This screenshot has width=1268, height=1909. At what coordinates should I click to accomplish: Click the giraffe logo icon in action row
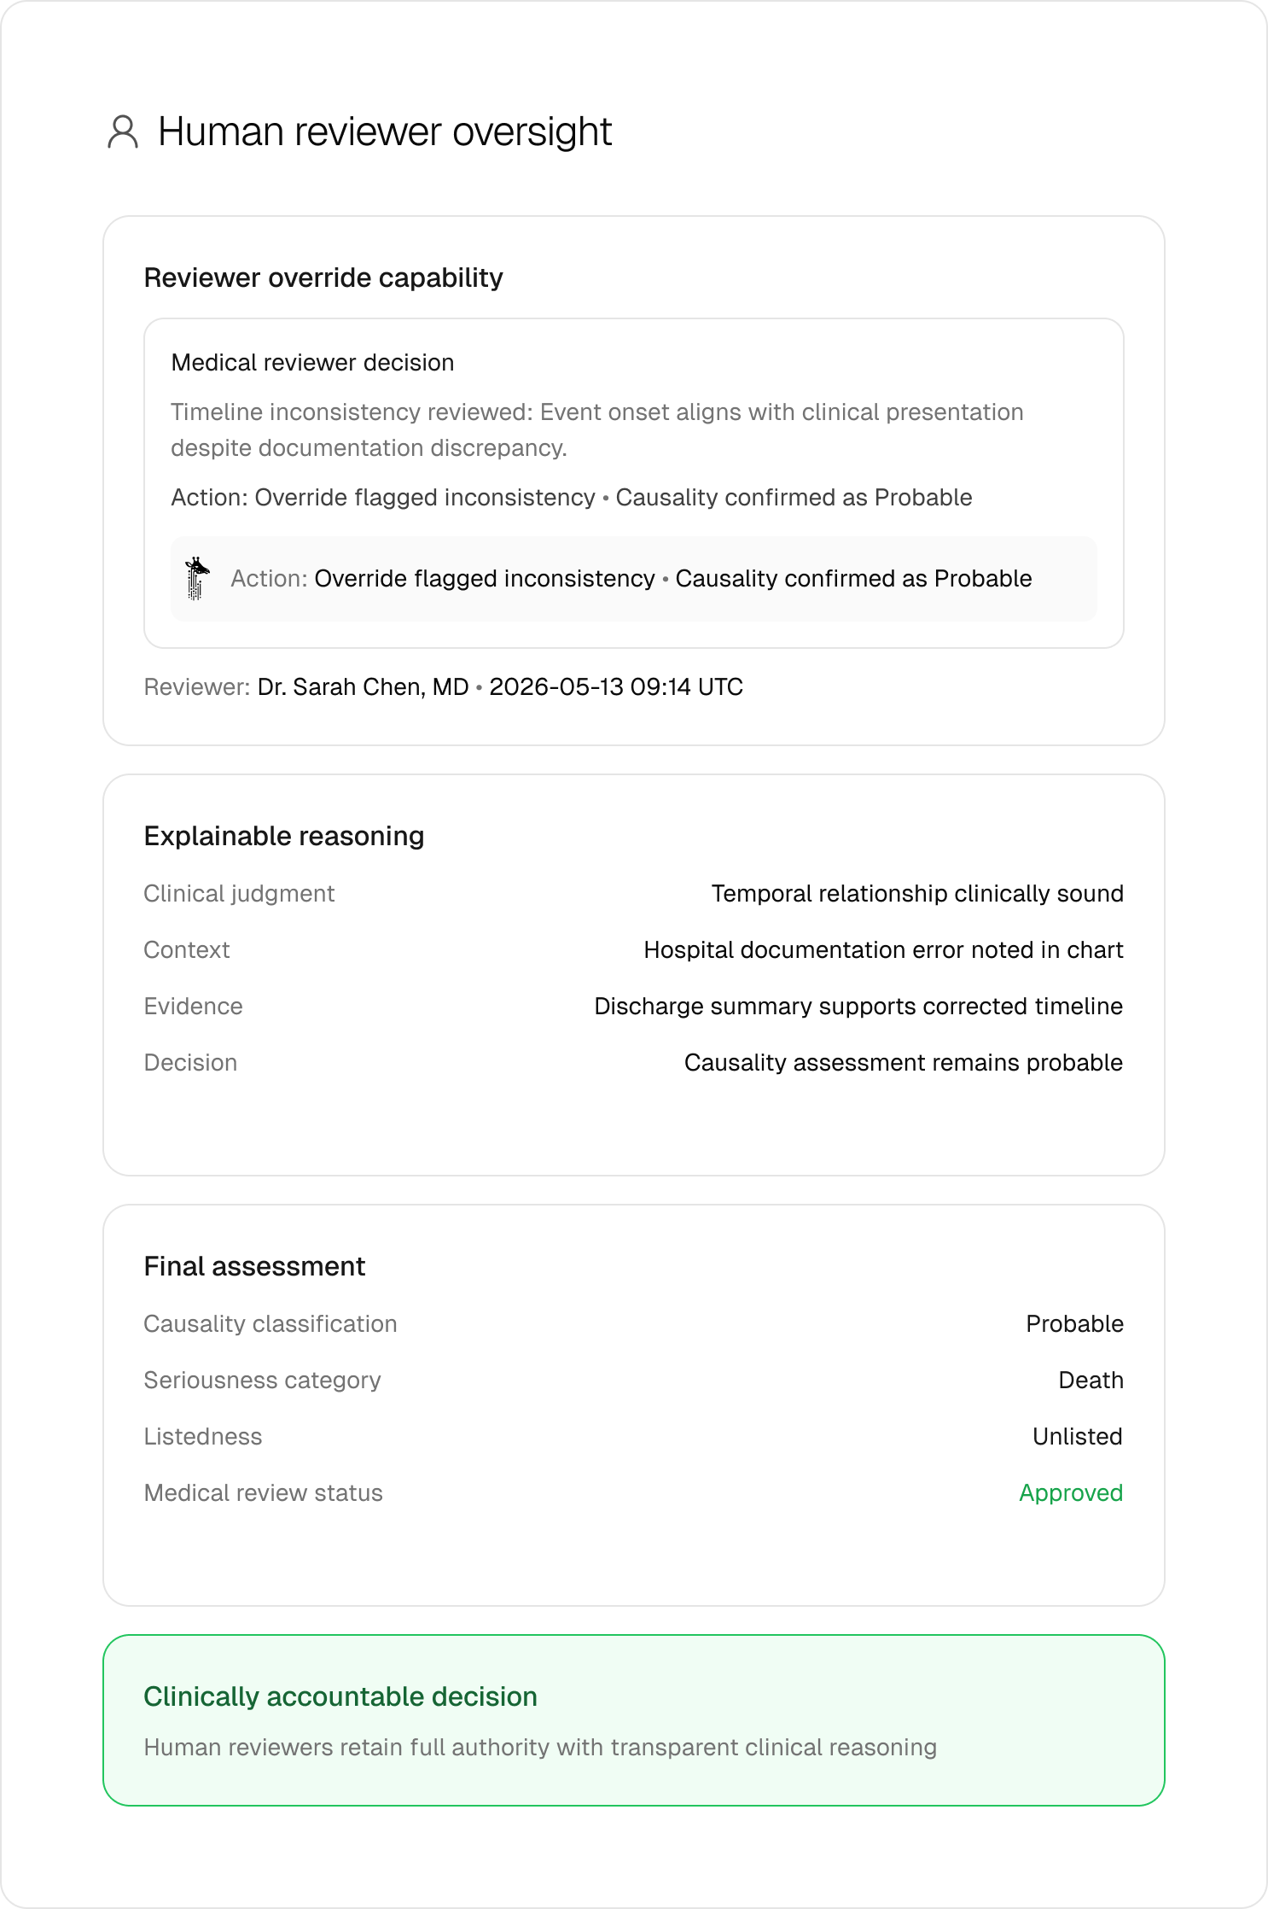[197, 579]
